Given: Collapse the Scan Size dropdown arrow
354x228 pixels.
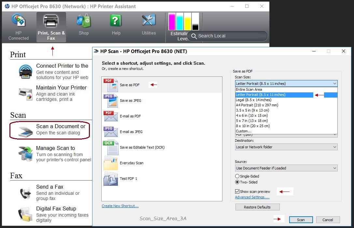Looking at the screenshot, I should point(334,84).
